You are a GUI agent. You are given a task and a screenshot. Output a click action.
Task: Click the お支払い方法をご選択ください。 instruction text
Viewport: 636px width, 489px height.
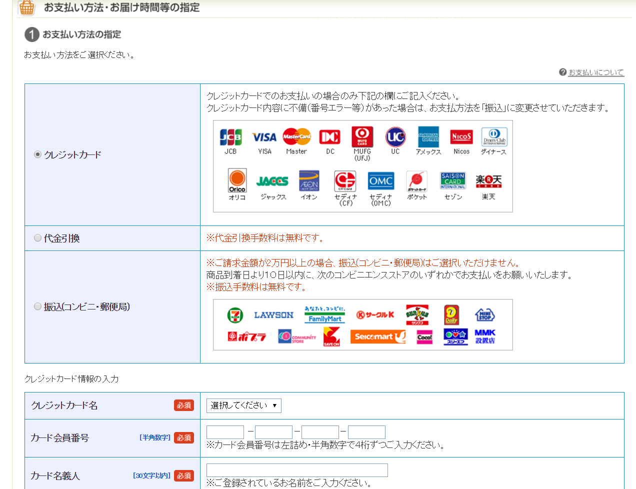coord(80,55)
